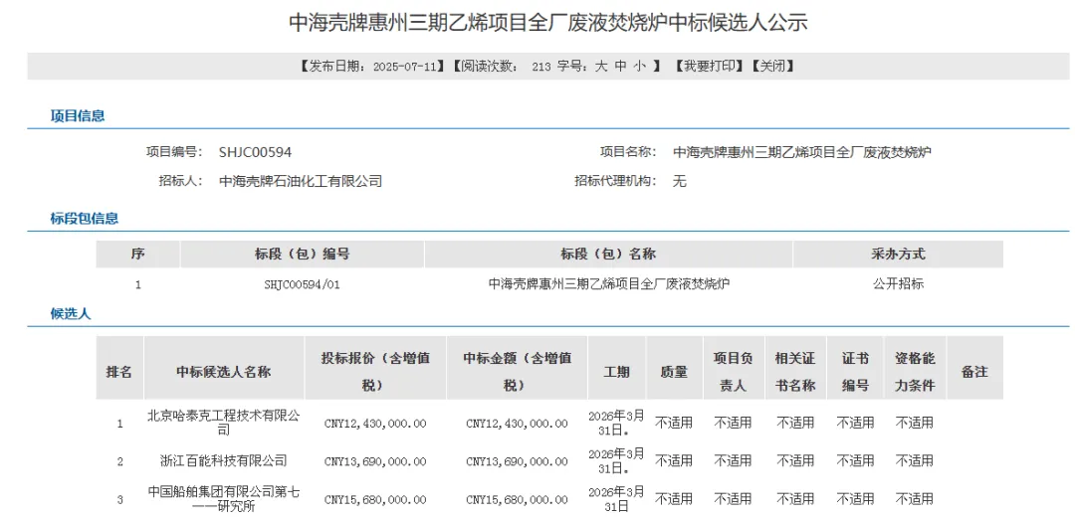
Task: Click bid price CNY15,680,000.00 in 投标报价 column
Action: coord(375,500)
